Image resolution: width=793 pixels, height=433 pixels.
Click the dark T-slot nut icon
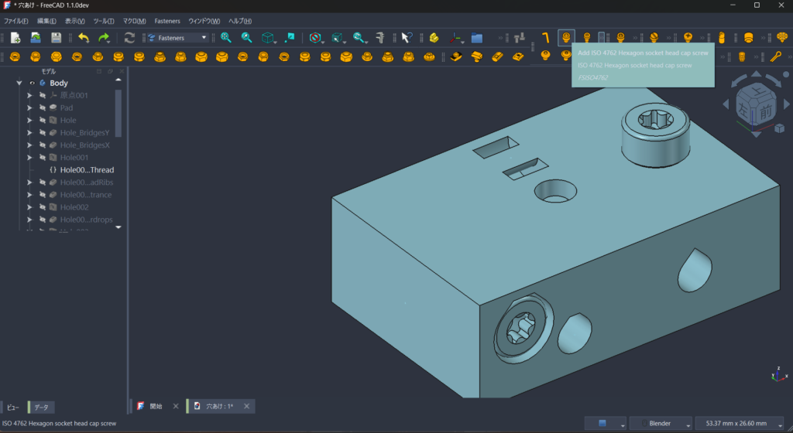456,56
